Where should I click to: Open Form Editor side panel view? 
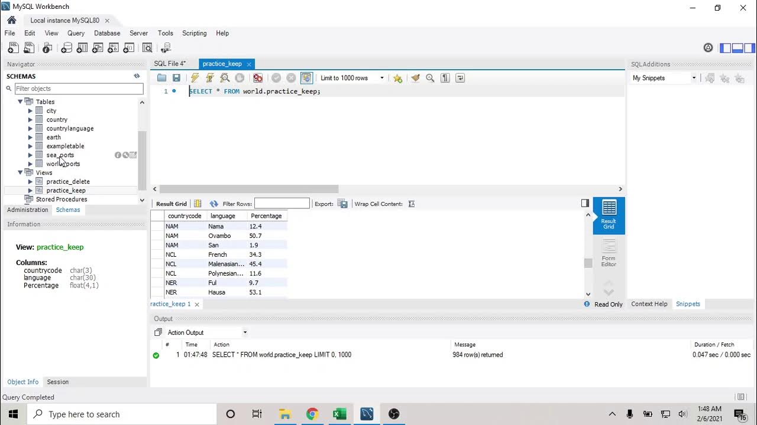[x=609, y=253]
